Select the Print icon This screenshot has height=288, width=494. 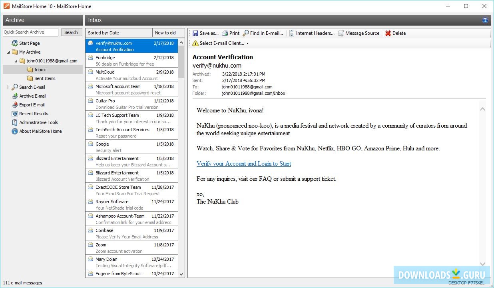click(231, 33)
